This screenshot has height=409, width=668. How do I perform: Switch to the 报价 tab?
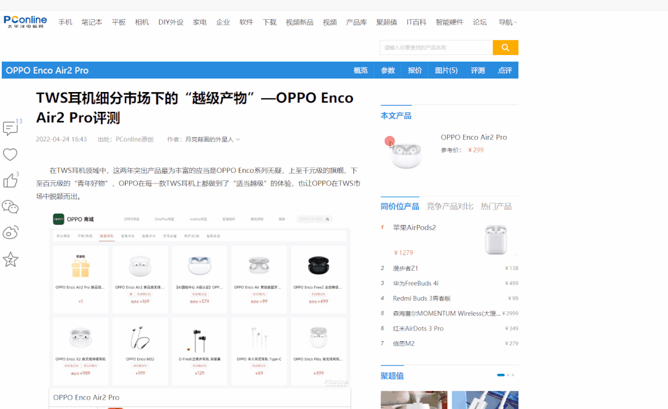(414, 70)
